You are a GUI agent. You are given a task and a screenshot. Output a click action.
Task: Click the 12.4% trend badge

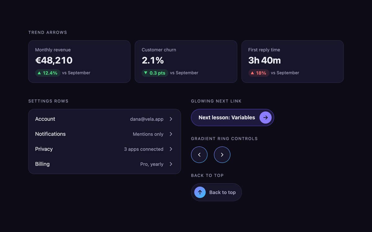tap(47, 73)
